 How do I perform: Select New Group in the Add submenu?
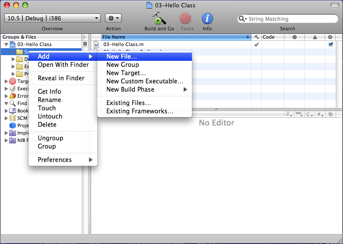[x=145, y=65]
